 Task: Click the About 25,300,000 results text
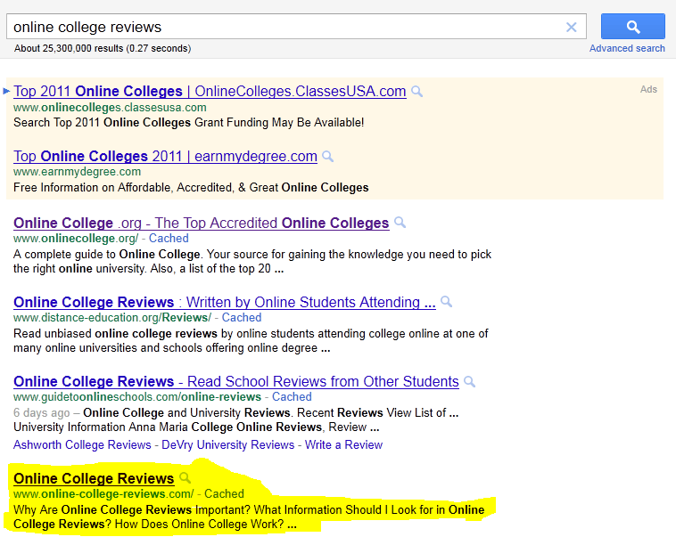click(103, 48)
